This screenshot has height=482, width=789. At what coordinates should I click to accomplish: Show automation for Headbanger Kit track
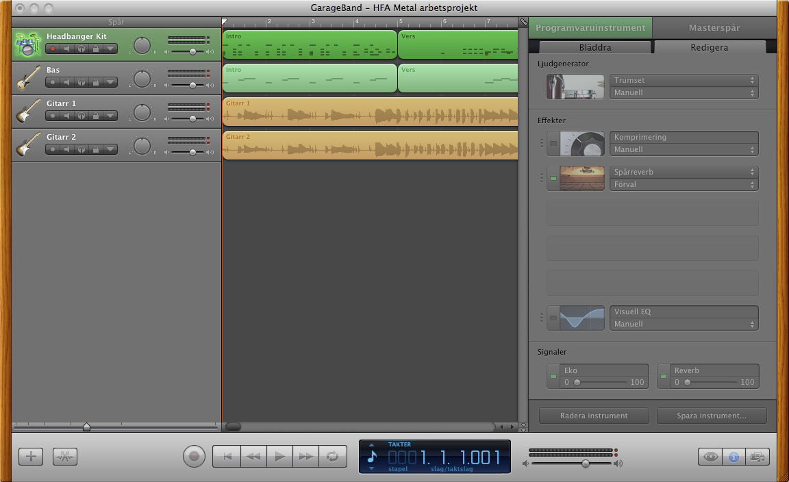click(110, 49)
